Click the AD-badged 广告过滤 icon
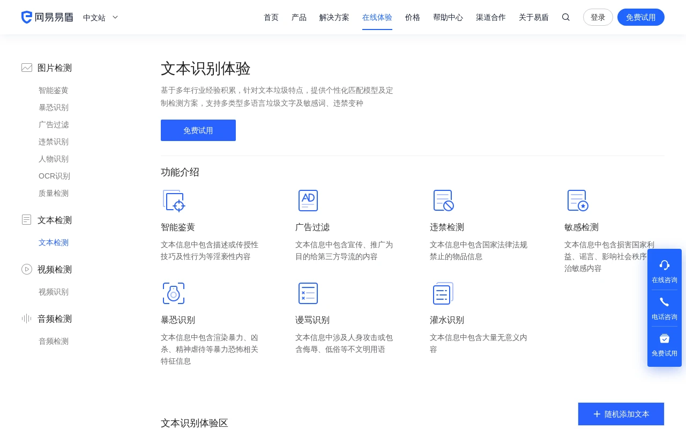Screen dimensions: 686x429 pyautogui.click(x=308, y=201)
